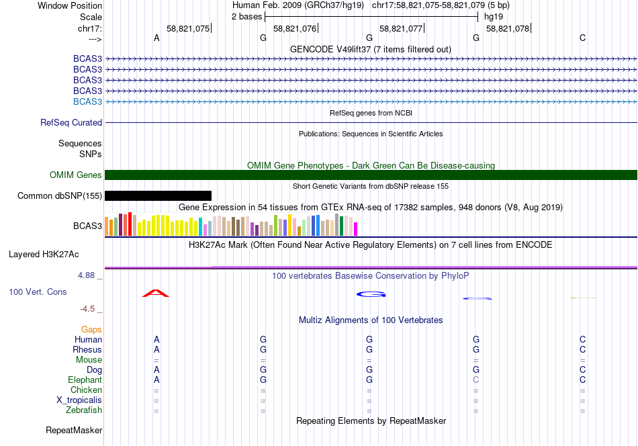Screen dimensions: 638x446
Task: Select position label 58,821,076 on ruler
Action: 295,28
